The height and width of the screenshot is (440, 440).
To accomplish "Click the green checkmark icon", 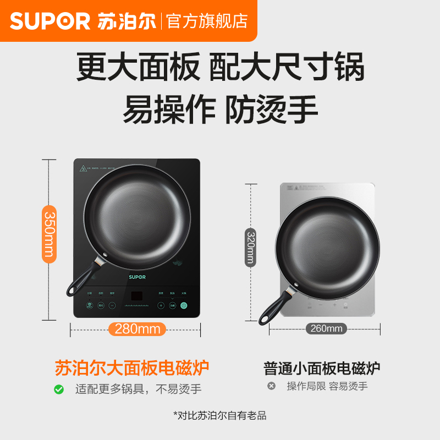I will tap(59, 389).
